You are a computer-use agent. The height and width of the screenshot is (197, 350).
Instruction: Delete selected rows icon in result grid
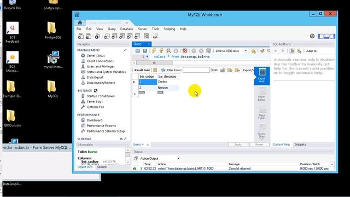tap(237, 70)
